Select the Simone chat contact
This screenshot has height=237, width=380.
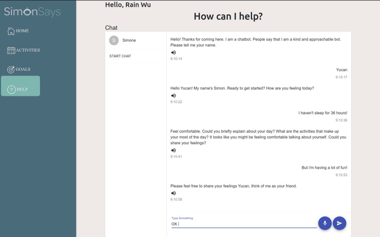136,41
